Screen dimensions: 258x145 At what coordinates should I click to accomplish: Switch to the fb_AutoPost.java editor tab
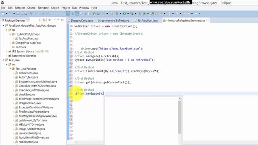pos(146,21)
